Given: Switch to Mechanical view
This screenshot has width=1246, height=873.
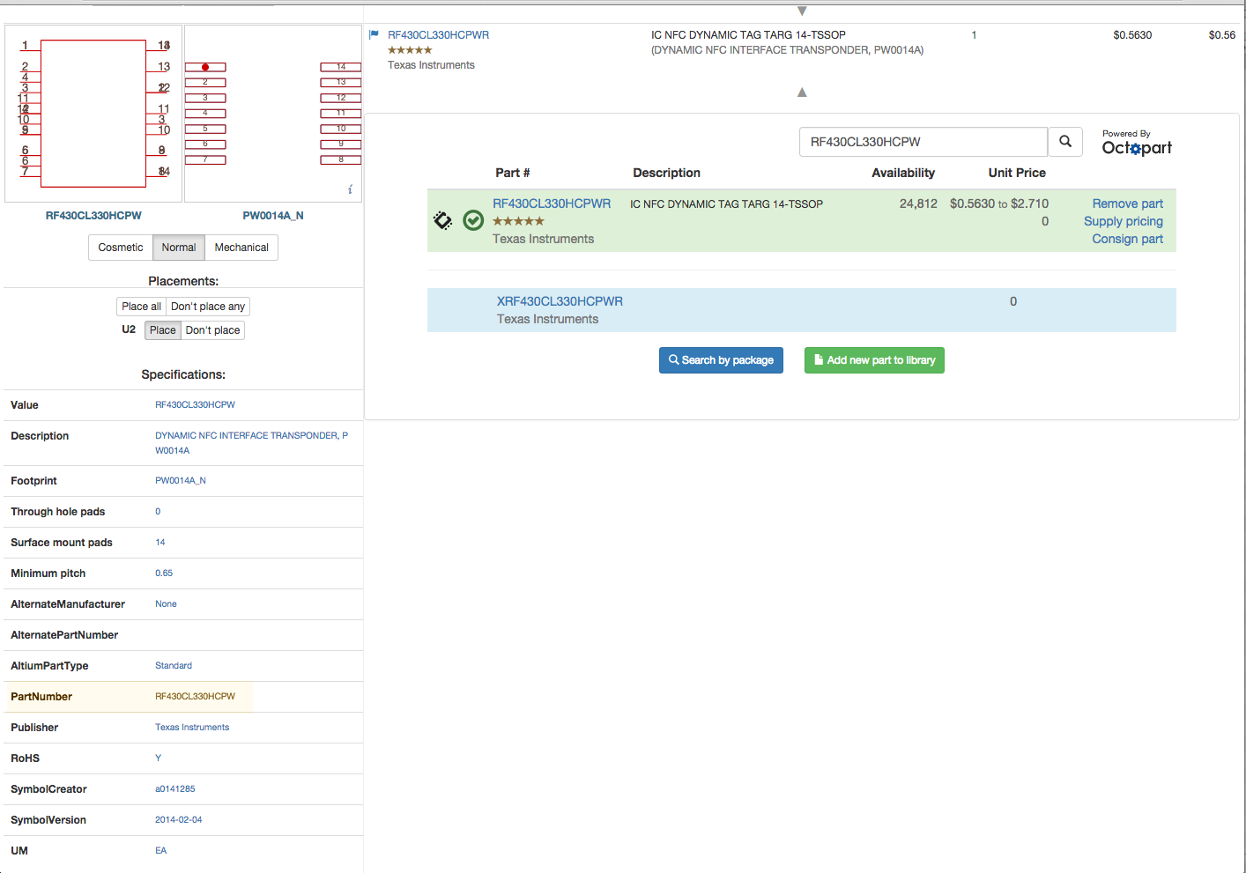Looking at the screenshot, I should (x=241, y=248).
